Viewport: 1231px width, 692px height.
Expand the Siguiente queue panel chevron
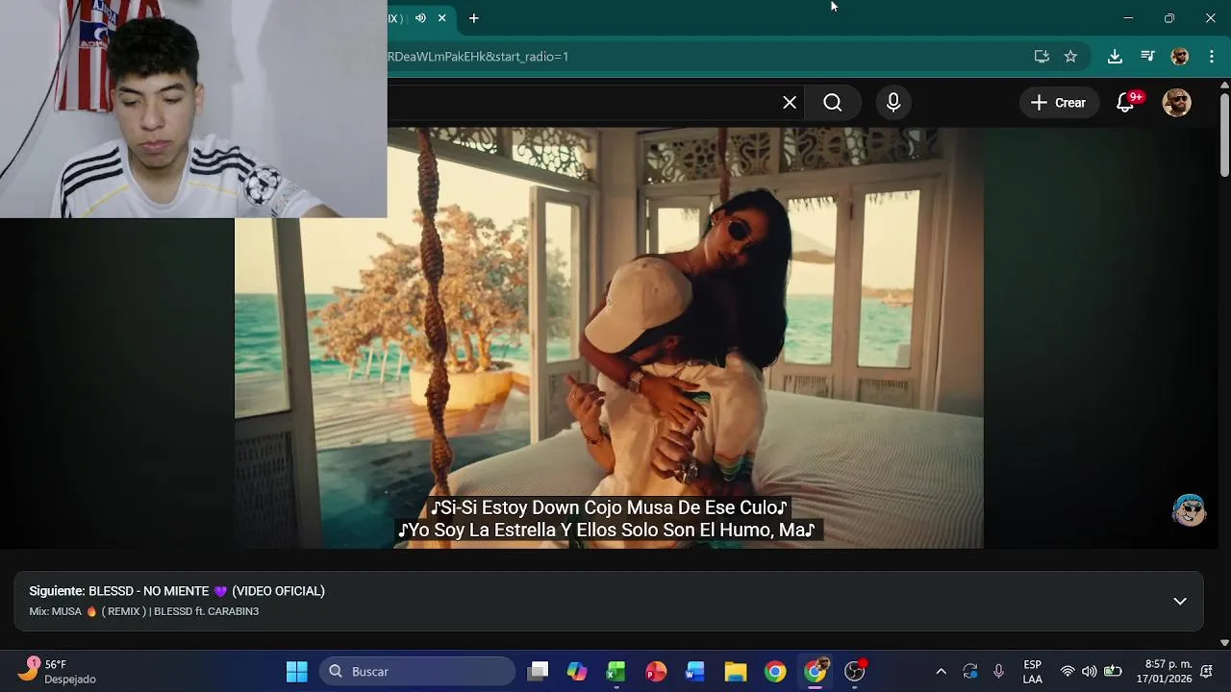[x=1180, y=602]
